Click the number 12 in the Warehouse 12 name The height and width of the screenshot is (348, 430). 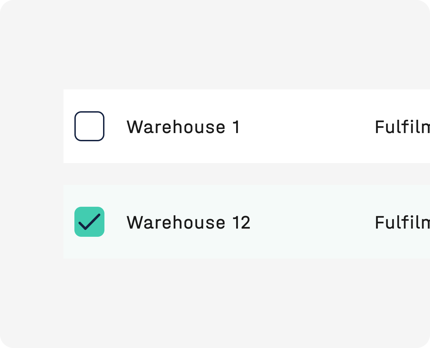(242, 222)
